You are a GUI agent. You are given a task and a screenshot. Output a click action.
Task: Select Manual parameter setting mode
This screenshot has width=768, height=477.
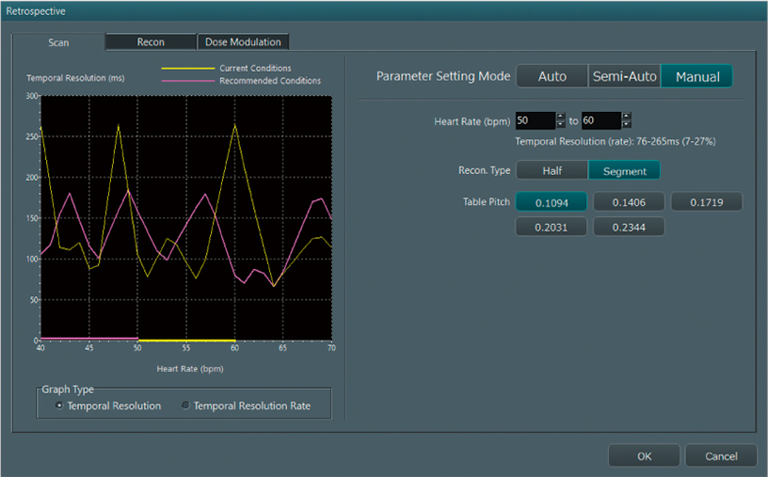pyautogui.click(x=696, y=76)
